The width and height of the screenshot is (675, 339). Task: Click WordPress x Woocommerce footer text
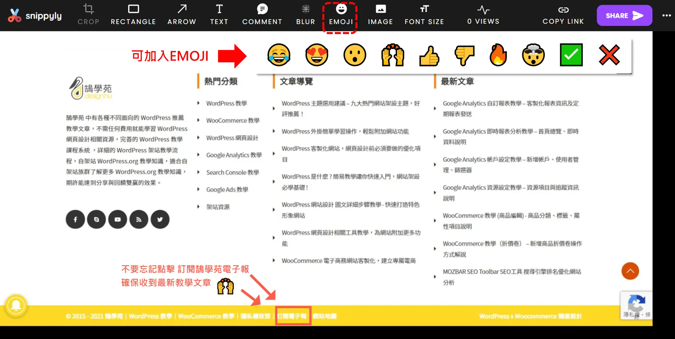tap(530, 316)
